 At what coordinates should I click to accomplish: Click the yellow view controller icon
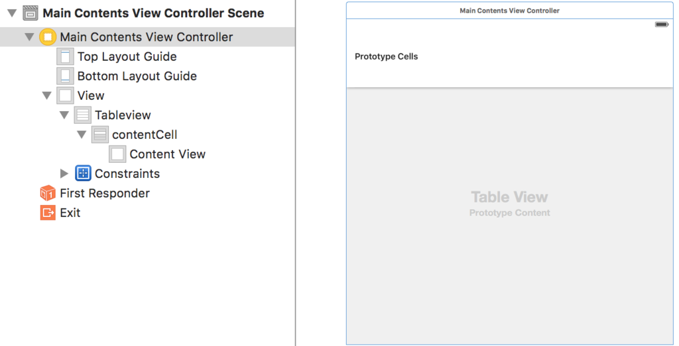[48, 37]
